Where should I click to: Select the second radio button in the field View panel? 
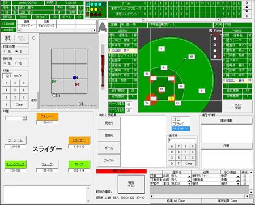[215, 45]
